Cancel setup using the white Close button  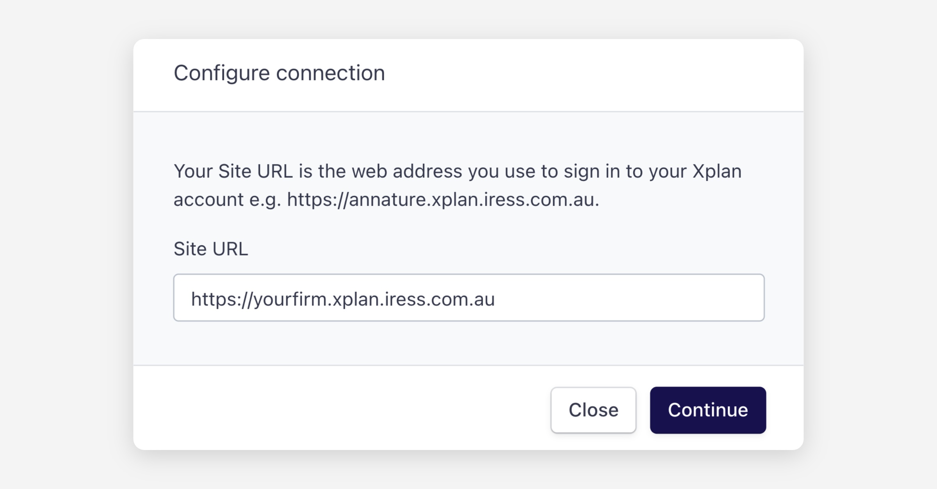pyautogui.click(x=593, y=410)
